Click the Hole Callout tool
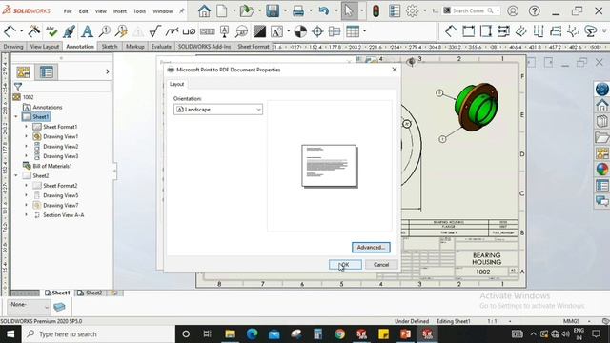 pos(189,31)
